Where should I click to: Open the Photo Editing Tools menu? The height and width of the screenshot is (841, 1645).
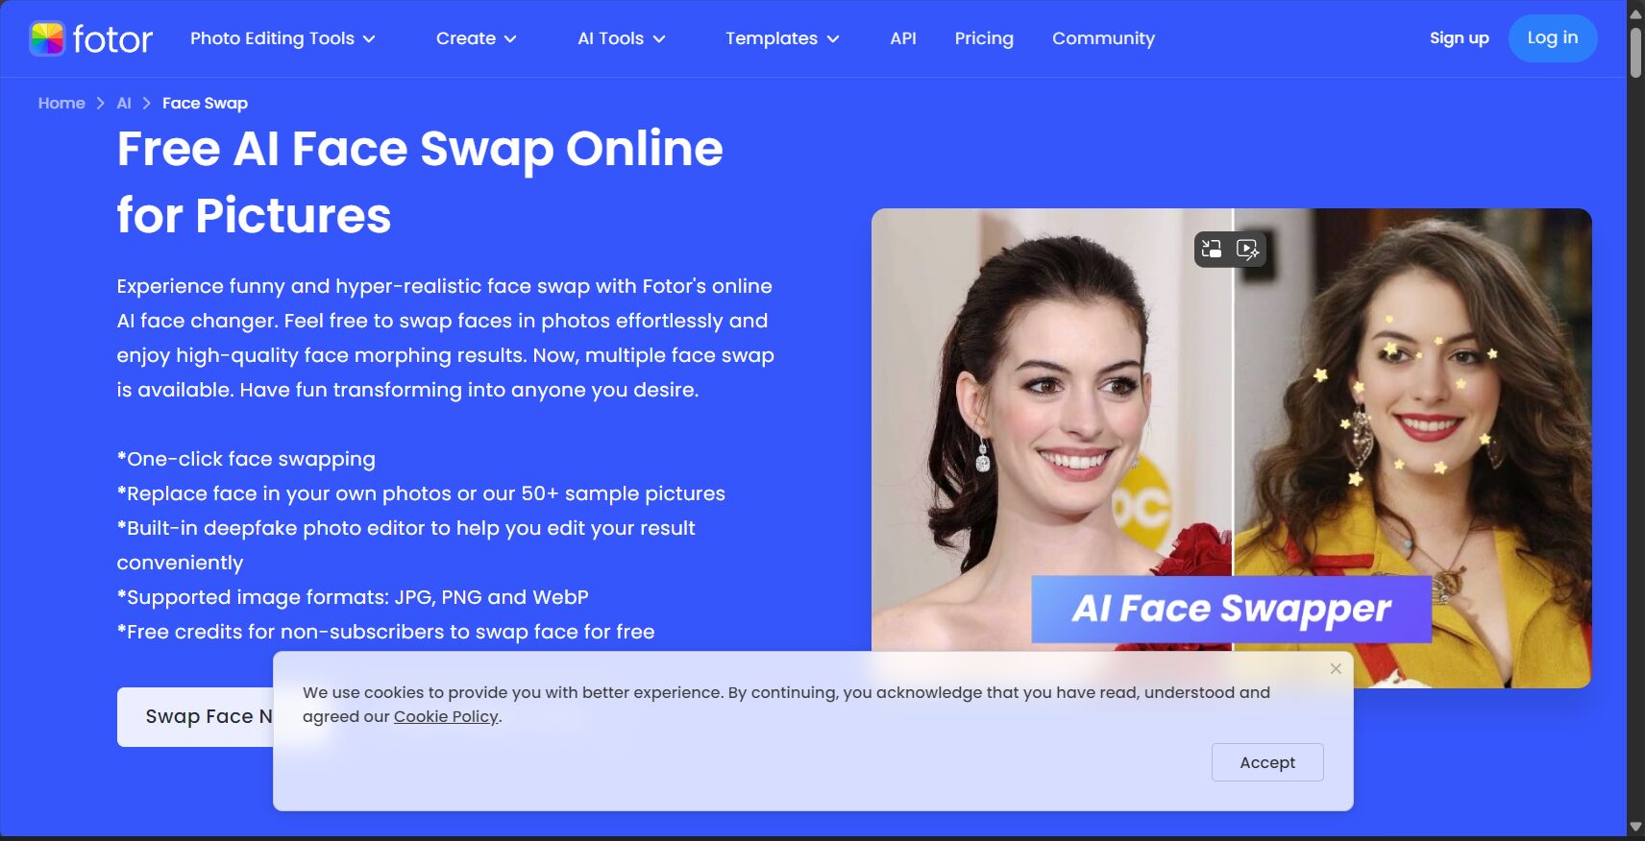pyautogui.click(x=282, y=38)
